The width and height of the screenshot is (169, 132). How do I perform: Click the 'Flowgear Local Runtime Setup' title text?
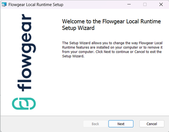(36, 5)
